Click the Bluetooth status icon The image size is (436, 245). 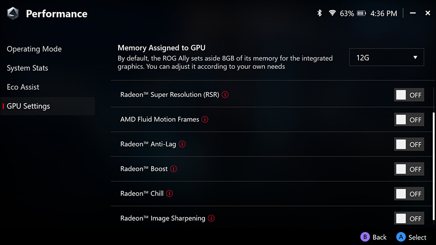(320, 13)
